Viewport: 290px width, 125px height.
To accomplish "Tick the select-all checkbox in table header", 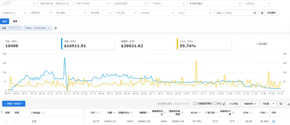I will [x=2, y=112].
